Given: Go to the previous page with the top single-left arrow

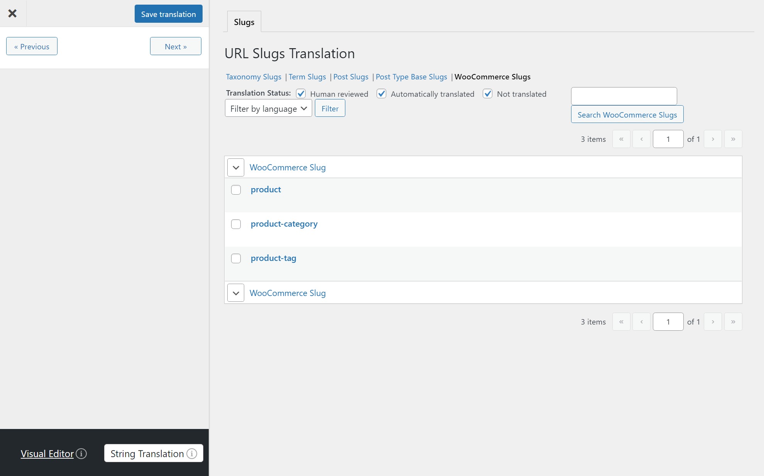Looking at the screenshot, I should tap(641, 139).
